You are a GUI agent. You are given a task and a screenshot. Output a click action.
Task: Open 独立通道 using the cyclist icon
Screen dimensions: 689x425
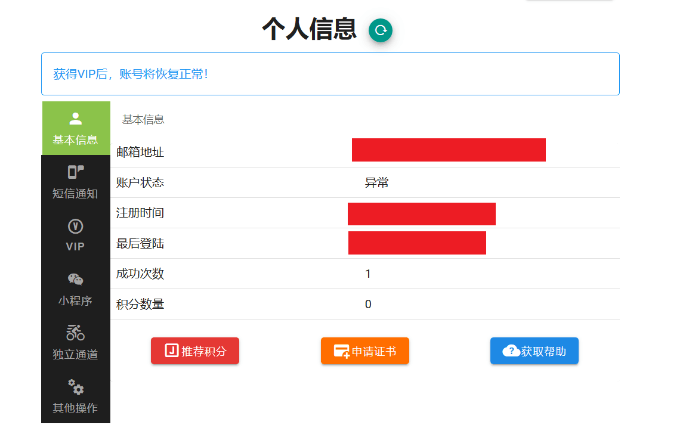pyautogui.click(x=76, y=333)
